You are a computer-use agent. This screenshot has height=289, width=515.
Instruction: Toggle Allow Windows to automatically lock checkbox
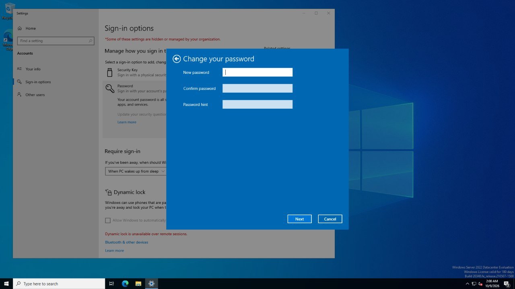(x=108, y=220)
